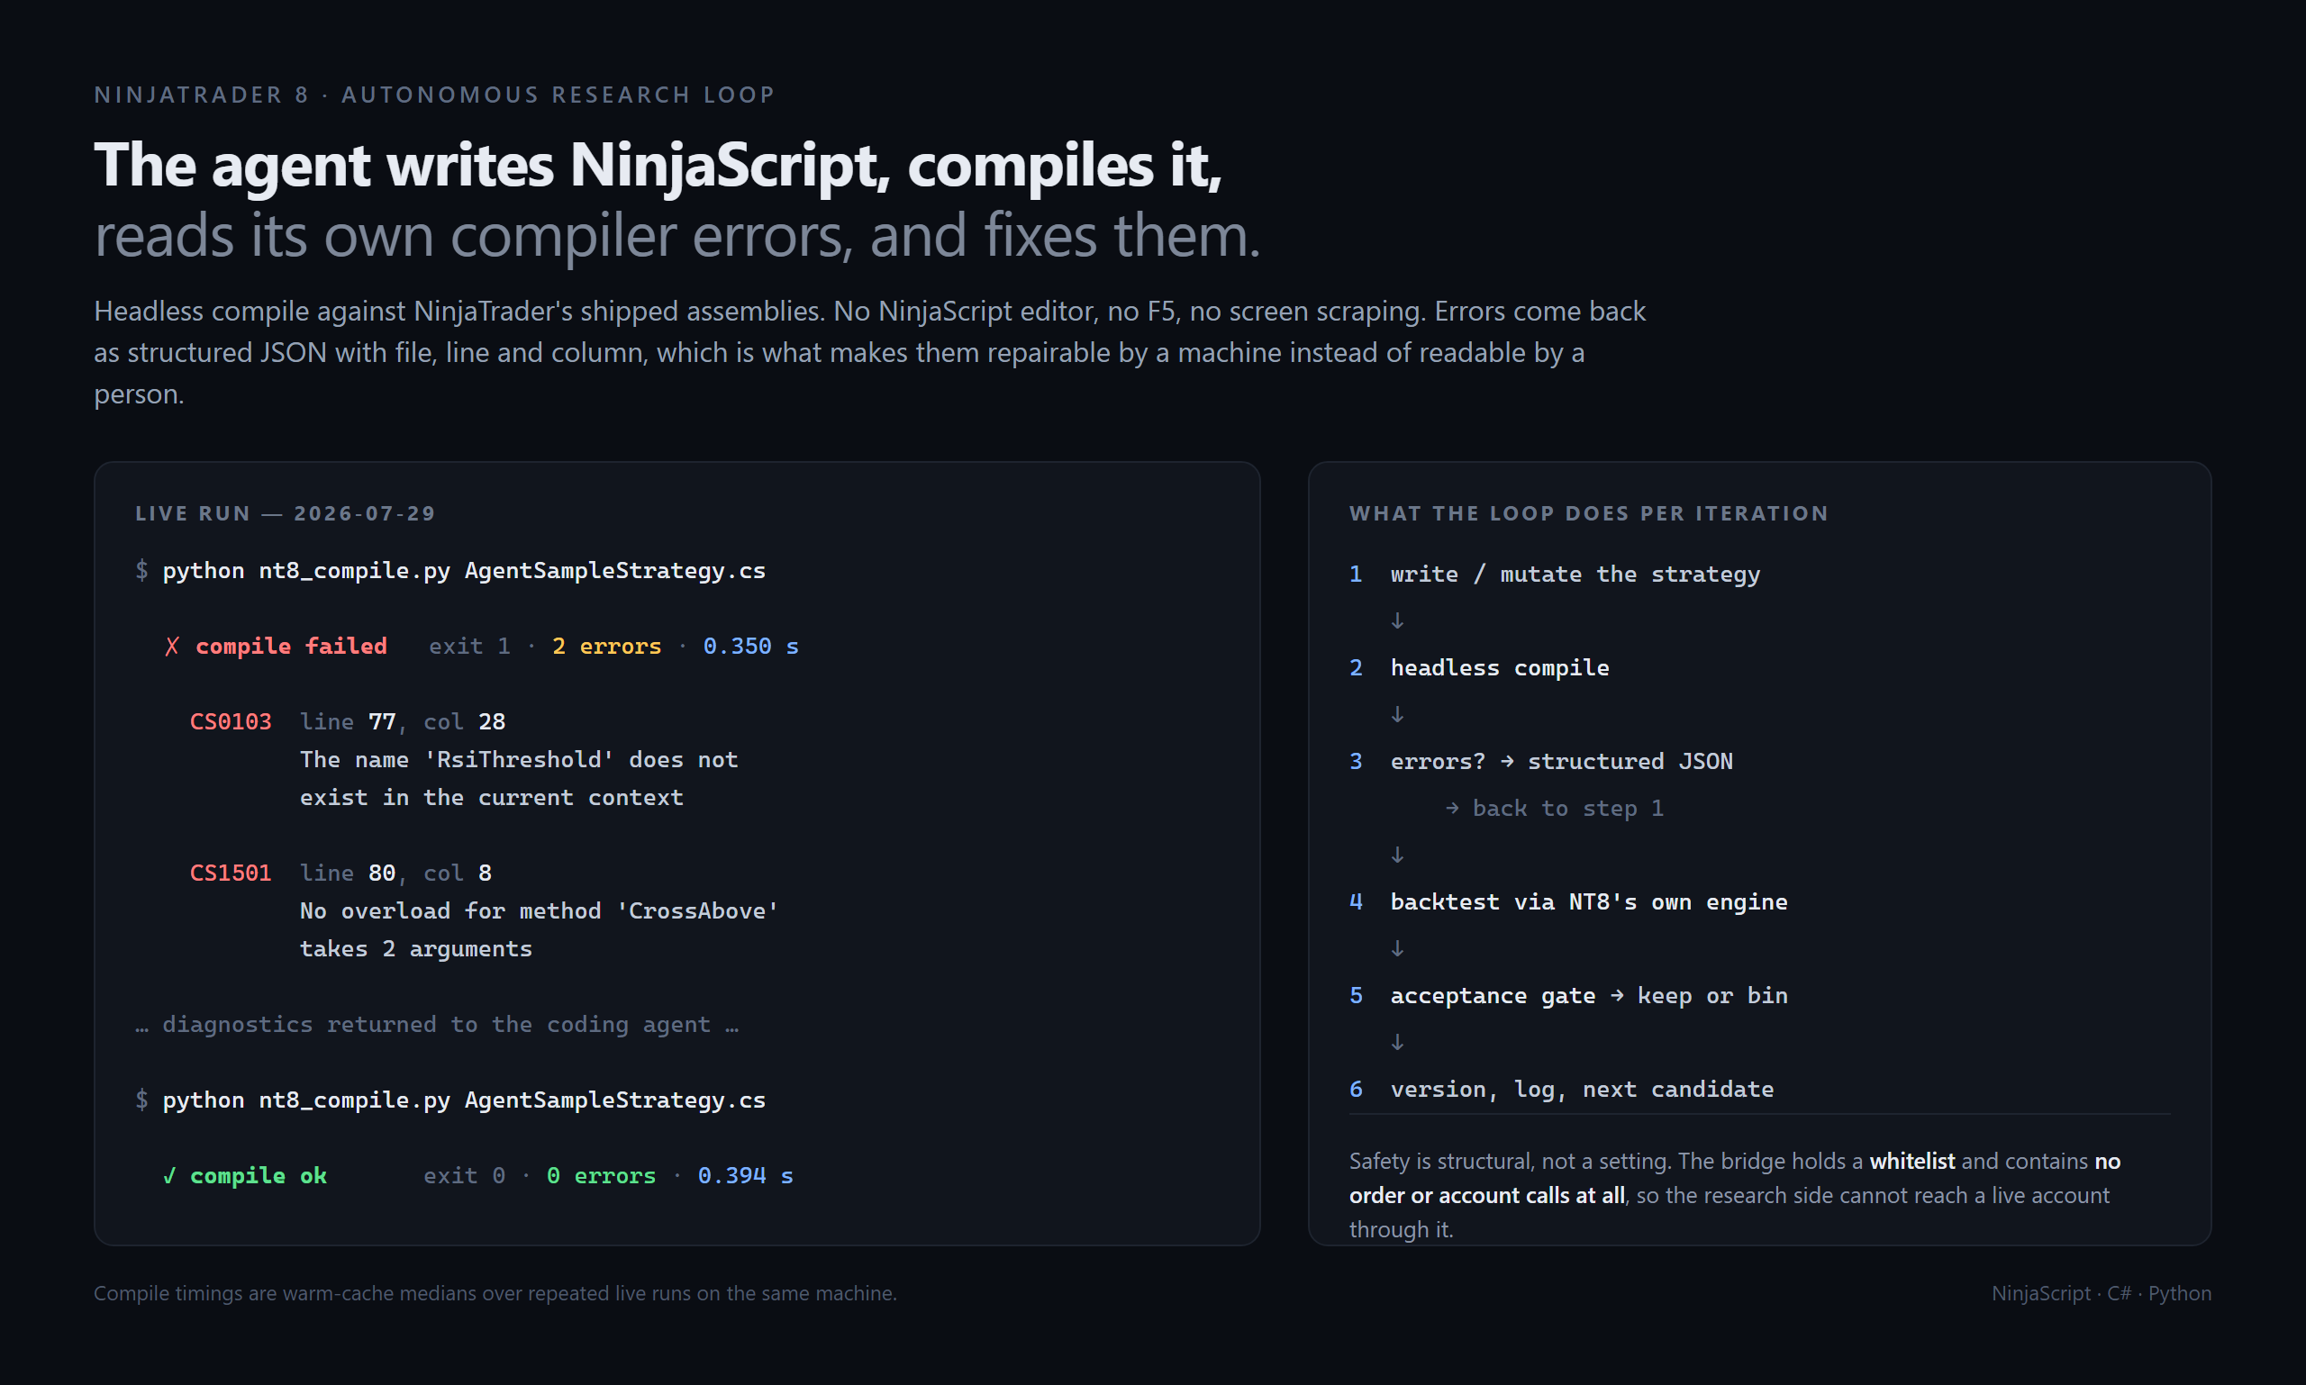Click error code CS1501
Image resolution: width=2306 pixels, height=1385 pixels.
click(x=231, y=874)
